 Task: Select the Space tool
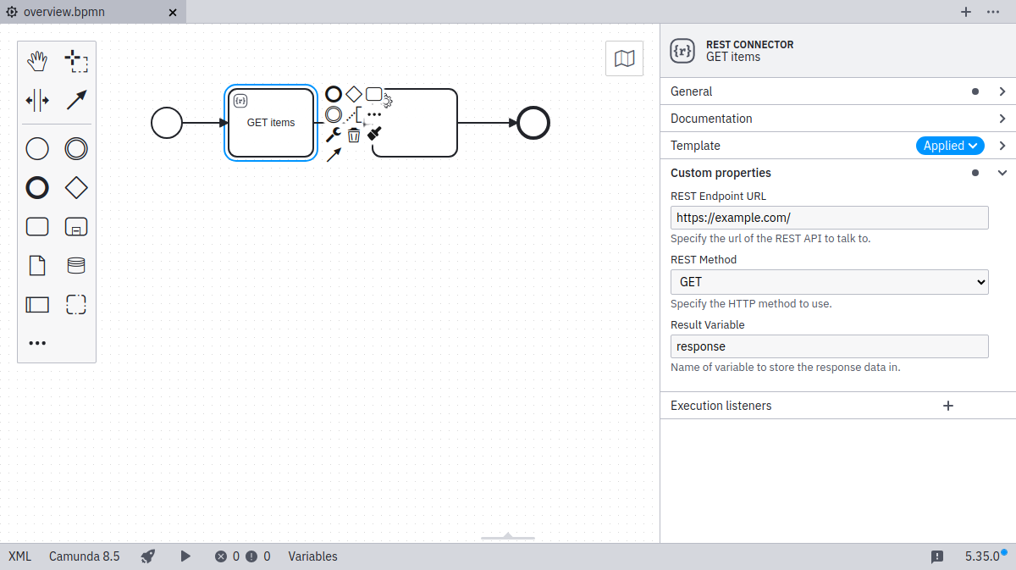(x=37, y=100)
